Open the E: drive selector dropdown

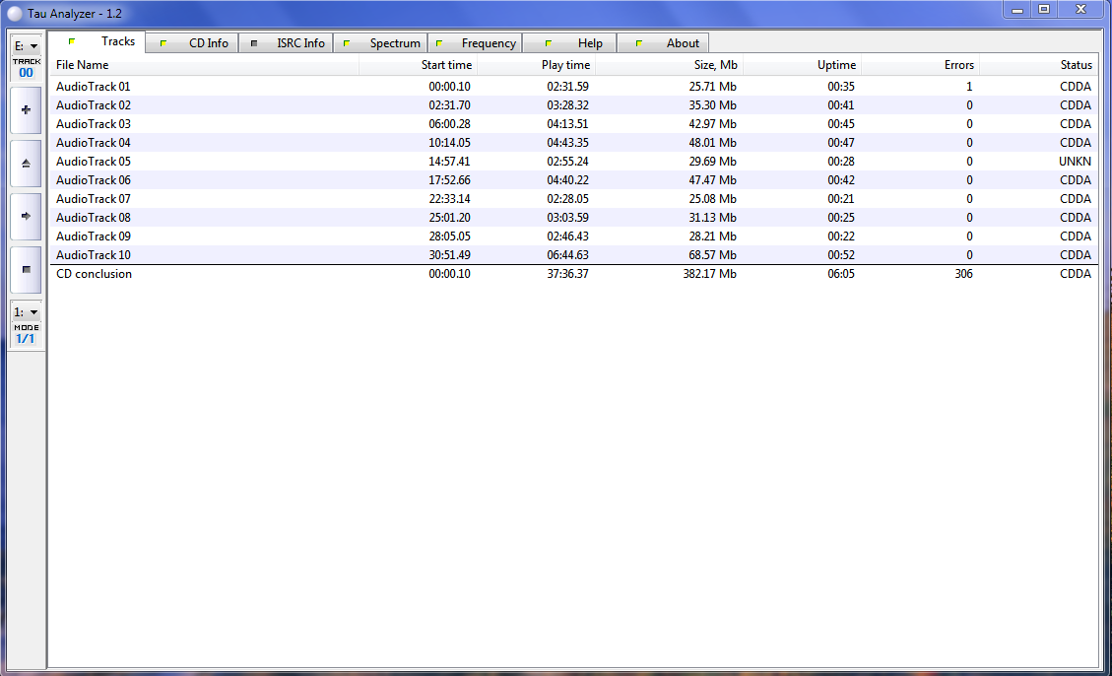(x=26, y=46)
